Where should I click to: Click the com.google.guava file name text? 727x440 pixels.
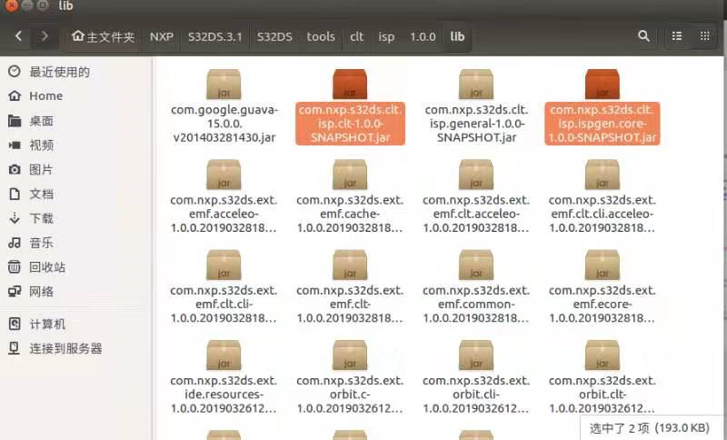pos(224,124)
